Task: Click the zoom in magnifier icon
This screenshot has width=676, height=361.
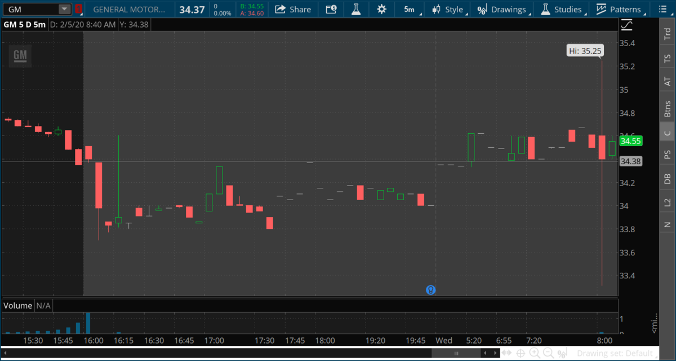Action: [x=534, y=353]
